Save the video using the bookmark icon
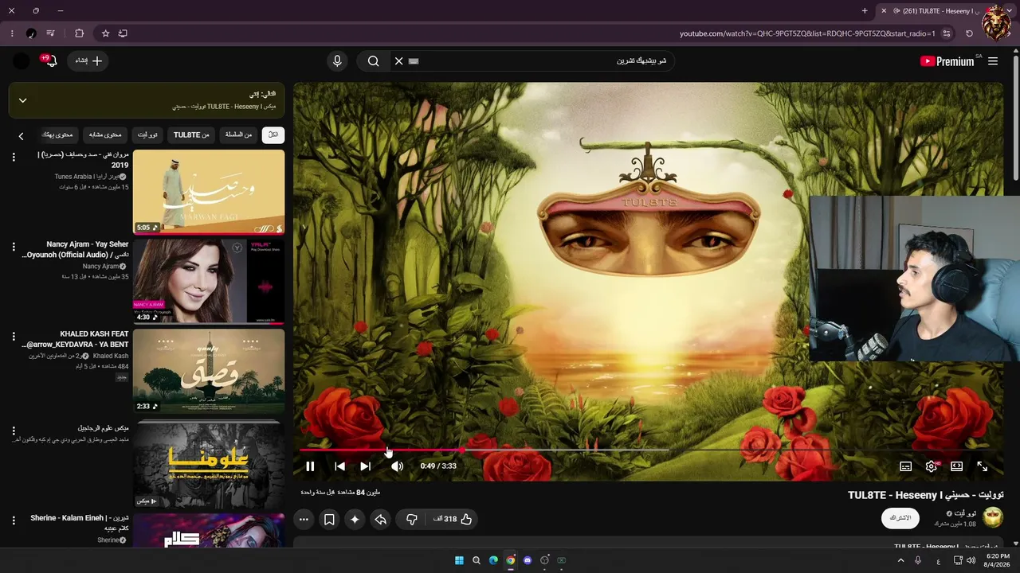 point(329,519)
